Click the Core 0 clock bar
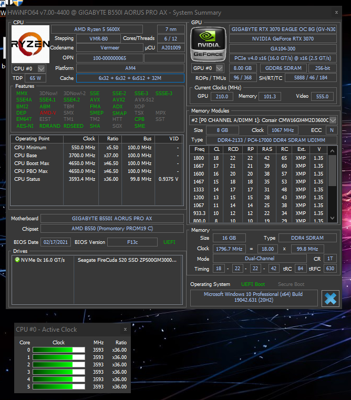 59,350
